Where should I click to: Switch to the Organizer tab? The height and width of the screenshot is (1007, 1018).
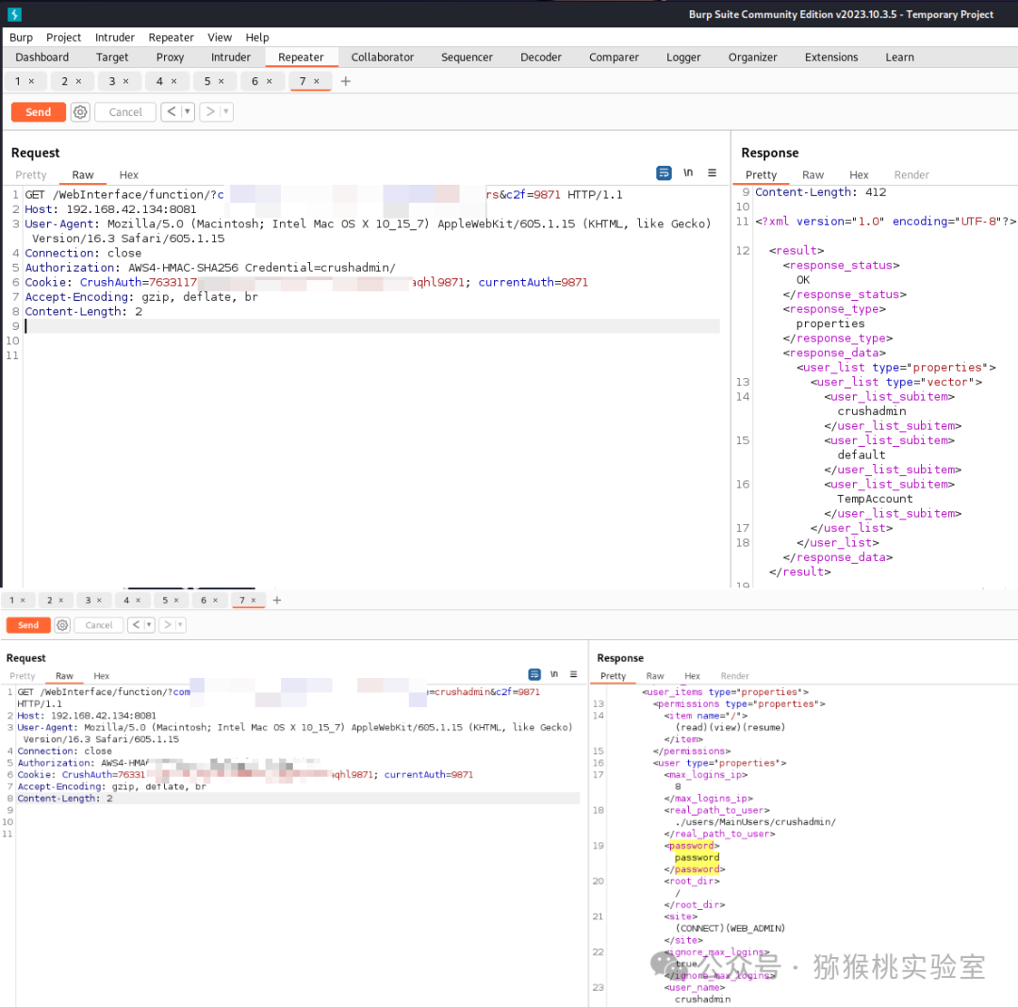pos(752,58)
